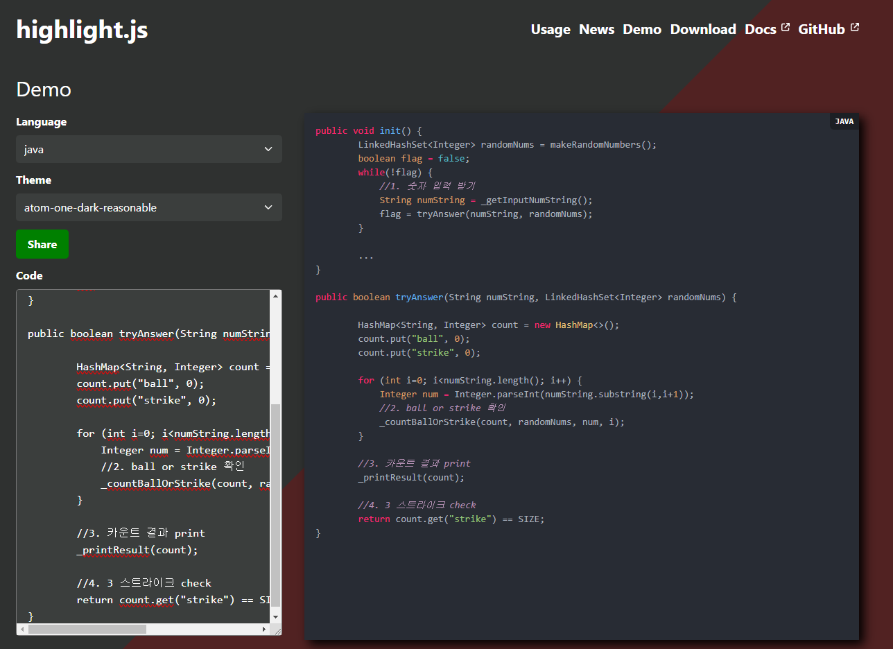This screenshot has width=893, height=649.
Task: Click '_printResult(count);' in the textarea
Action: coord(137,550)
